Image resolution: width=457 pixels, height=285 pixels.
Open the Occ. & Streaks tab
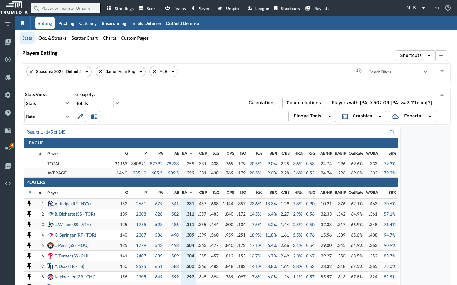tap(52, 38)
